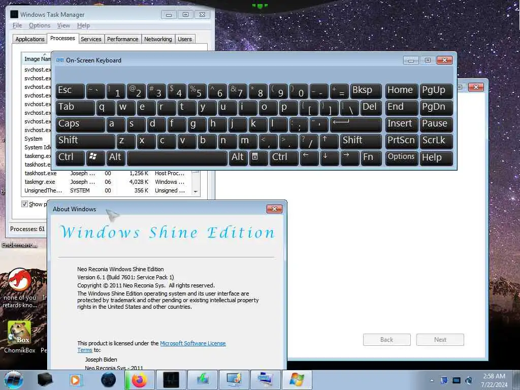
Task: Click the action center flag tray icon
Action: [x=444, y=380]
